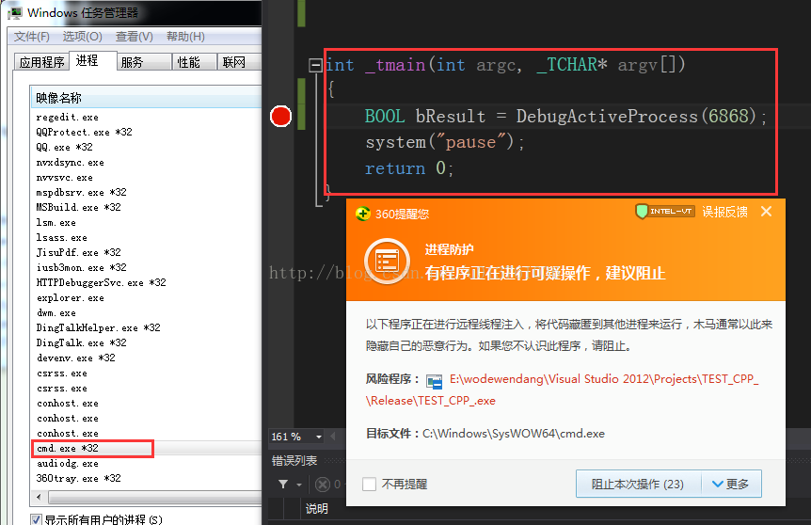
Task: Select the explorer.exe process row
Action: click(146, 298)
